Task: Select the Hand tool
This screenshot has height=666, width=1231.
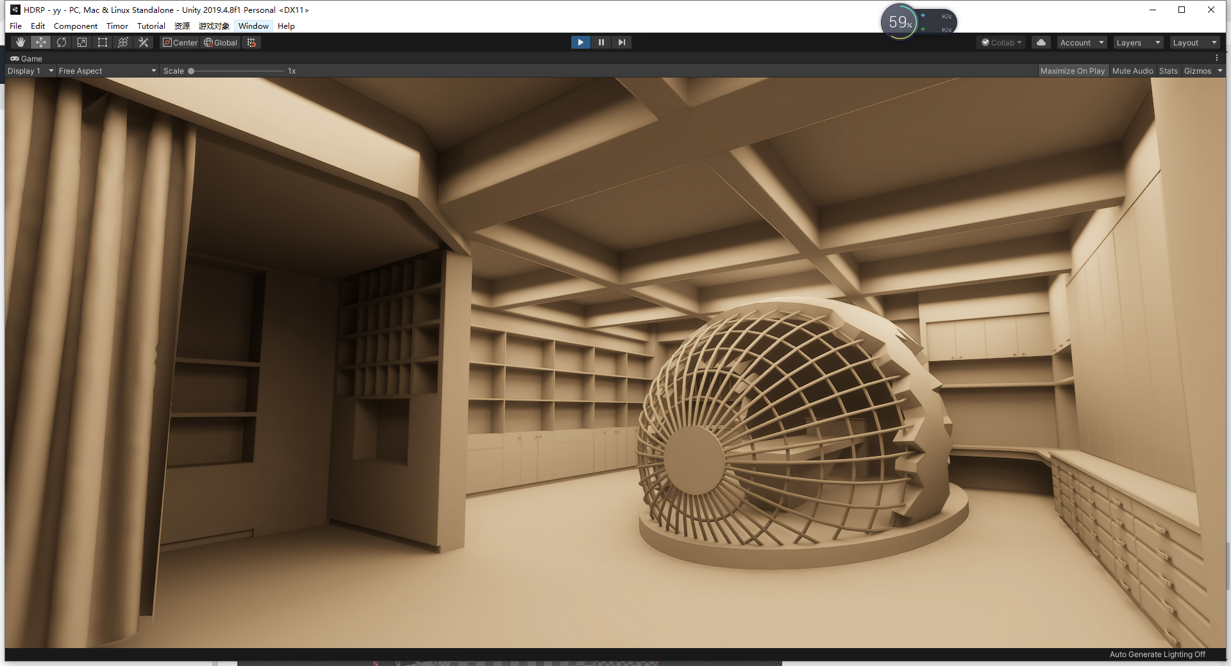Action: click(20, 42)
